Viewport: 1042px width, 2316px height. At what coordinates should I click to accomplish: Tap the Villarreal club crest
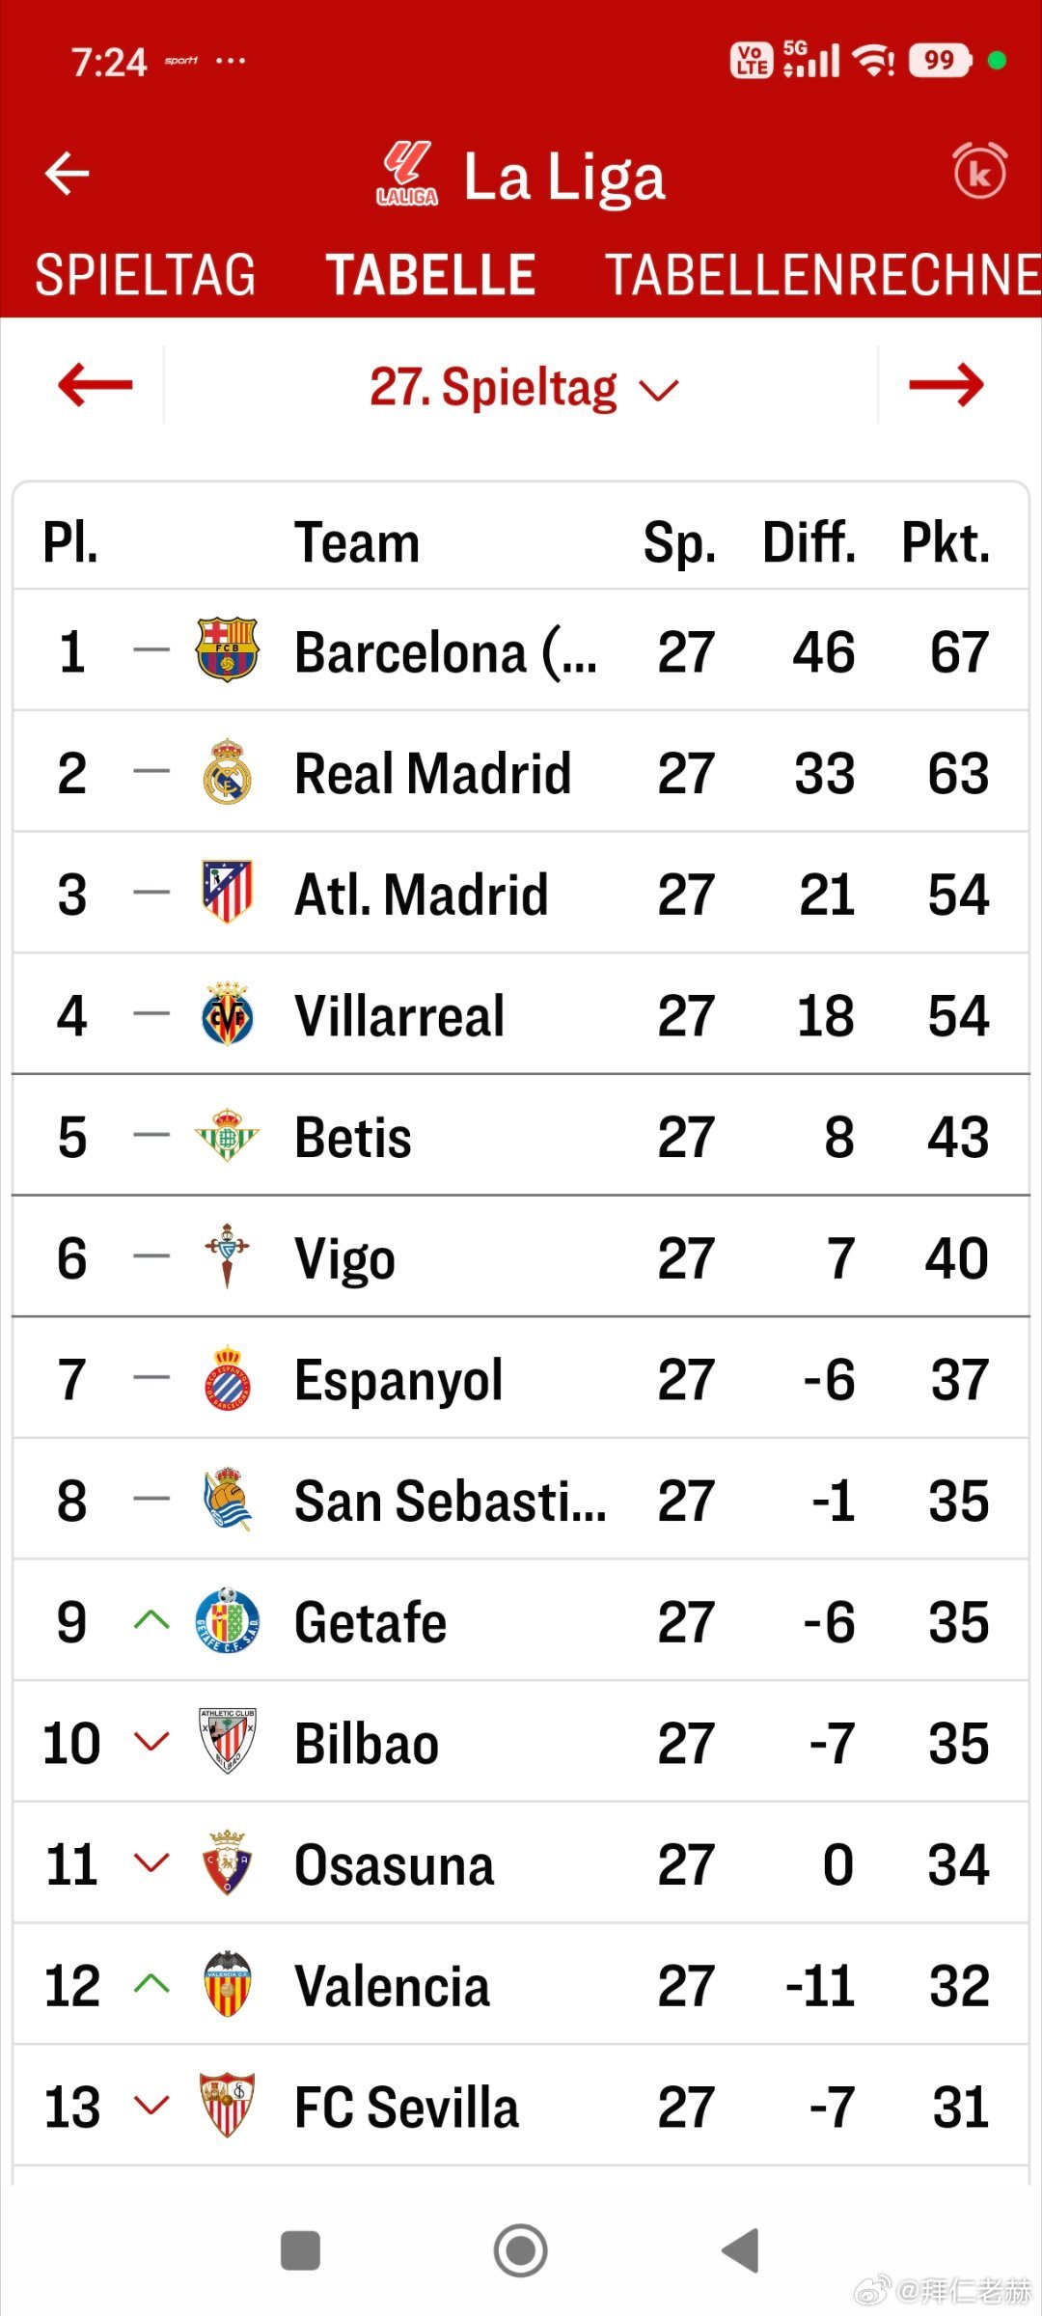227,1015
